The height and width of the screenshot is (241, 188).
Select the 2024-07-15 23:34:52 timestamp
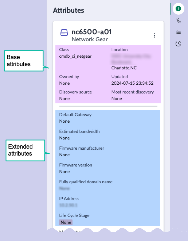(132, 83)
